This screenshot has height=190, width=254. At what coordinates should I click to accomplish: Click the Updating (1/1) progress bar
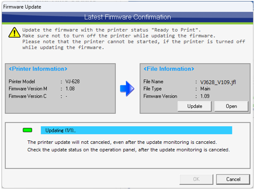(x=137, y=130)
